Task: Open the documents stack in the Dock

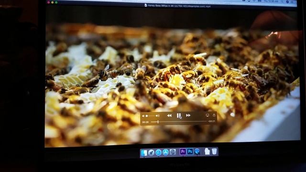Action: tap(207, 151)
